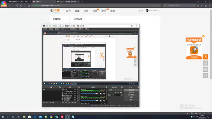
Task: Reload the page in the browser toolbar
Action: click(17, 6)
